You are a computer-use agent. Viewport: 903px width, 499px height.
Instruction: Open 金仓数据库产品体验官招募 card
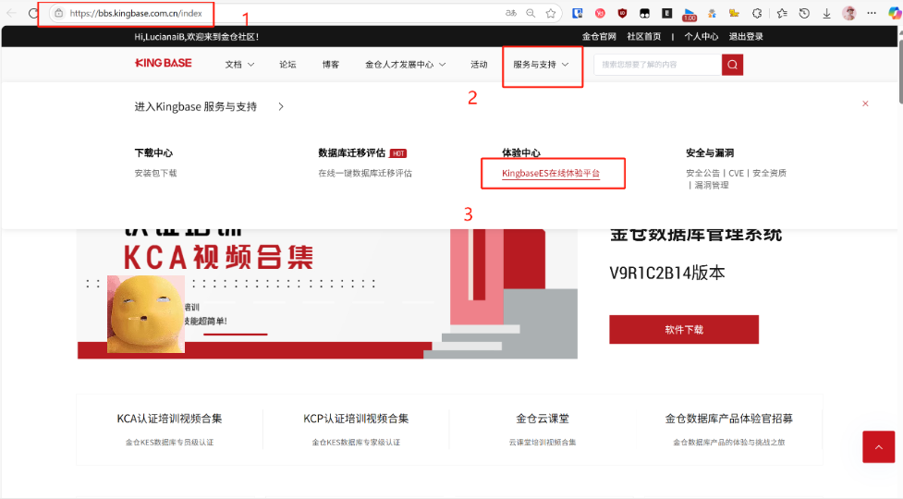click(728, 430)
